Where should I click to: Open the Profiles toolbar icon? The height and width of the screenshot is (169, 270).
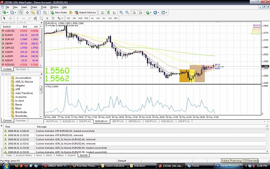(x=12, y=13)
